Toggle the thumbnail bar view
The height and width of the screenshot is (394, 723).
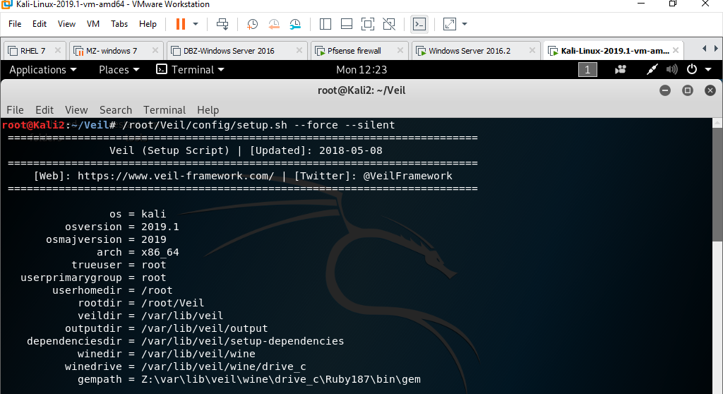coord(346,24)
